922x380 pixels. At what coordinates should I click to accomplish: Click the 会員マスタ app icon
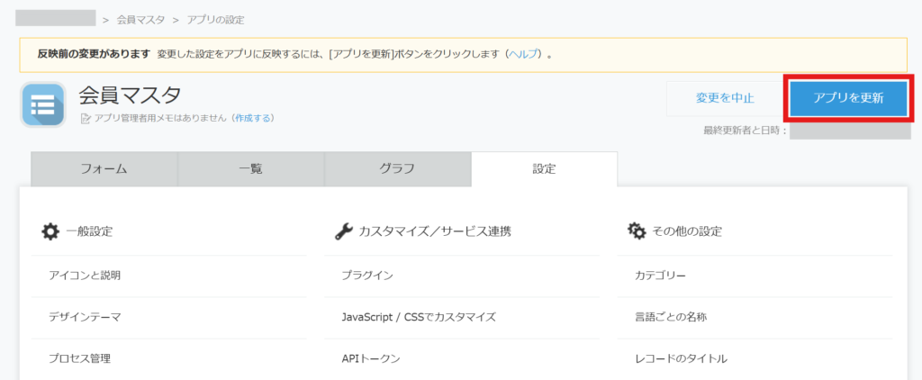click(42, 105)
